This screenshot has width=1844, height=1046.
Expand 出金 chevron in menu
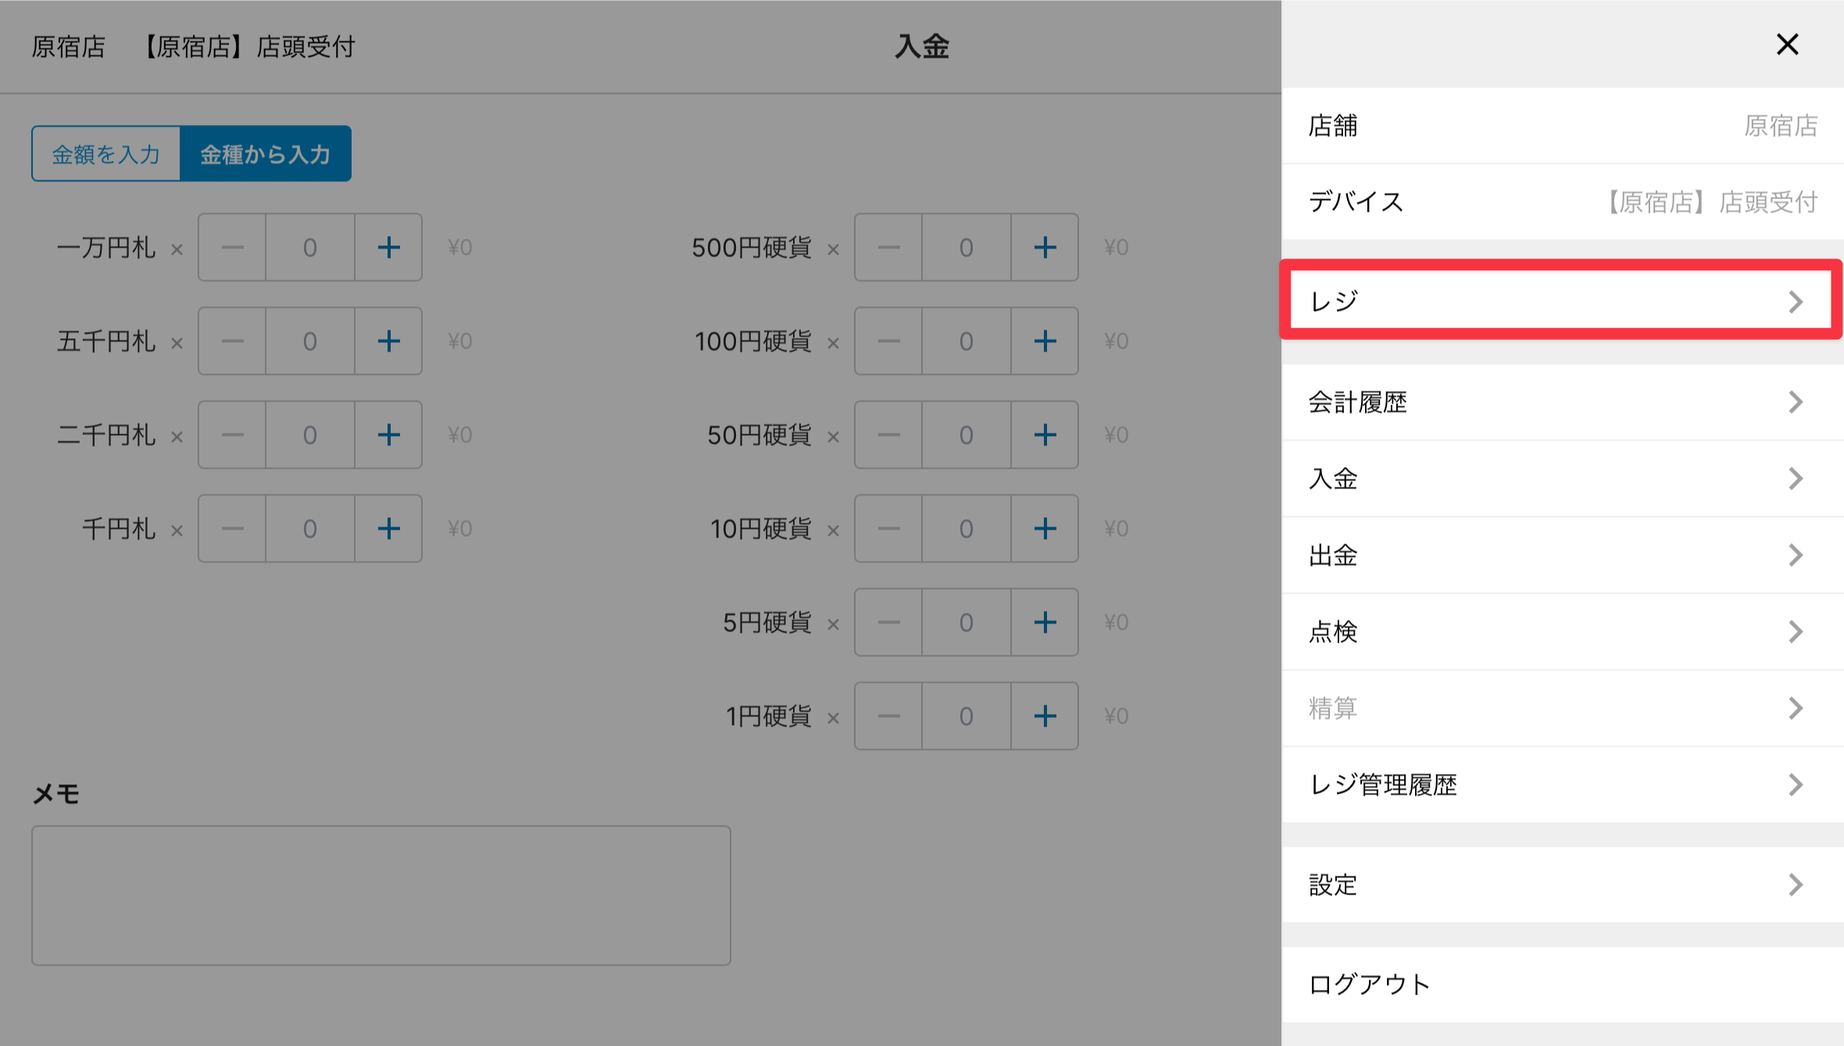(x=1795, y=555)
